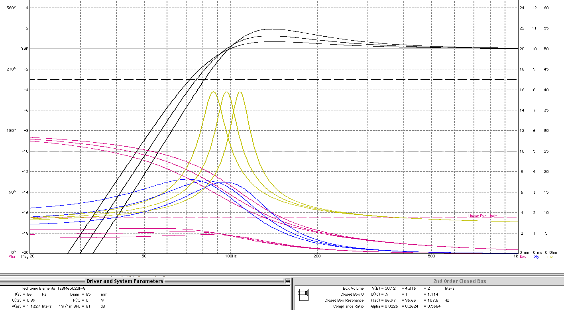This screenshot has height=310, width=564.
Task: Click the Closed Box Q row label
Action: coord(352,294)
